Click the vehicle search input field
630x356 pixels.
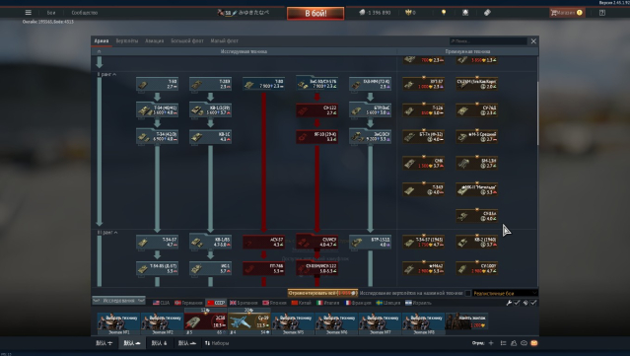(x=488, y=41)
